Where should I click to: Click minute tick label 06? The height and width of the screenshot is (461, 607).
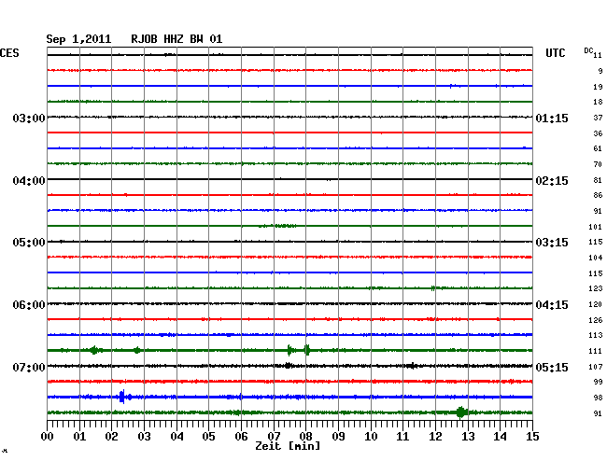[x=241, y=437]
